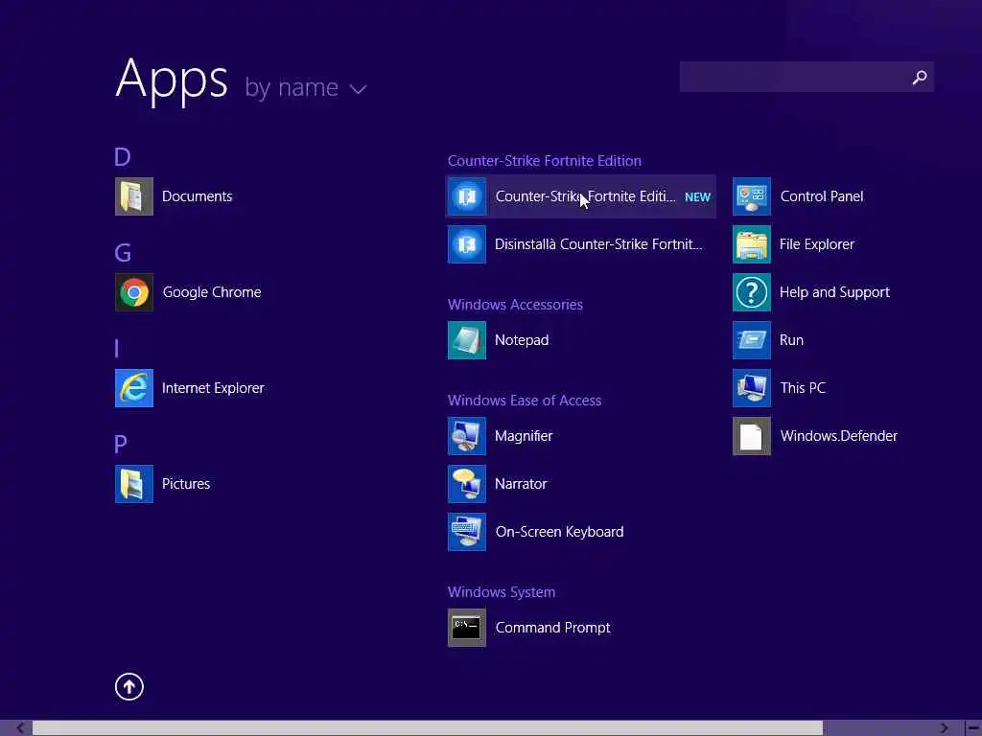This screenshot has width=982, height=736.
Task: Click the letter D group header
Action: point(122,157)
